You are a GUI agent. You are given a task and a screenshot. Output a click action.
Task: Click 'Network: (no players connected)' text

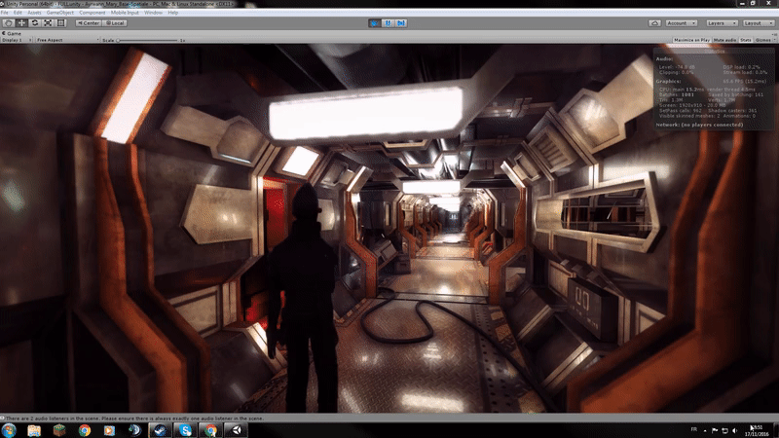(699, 125)
